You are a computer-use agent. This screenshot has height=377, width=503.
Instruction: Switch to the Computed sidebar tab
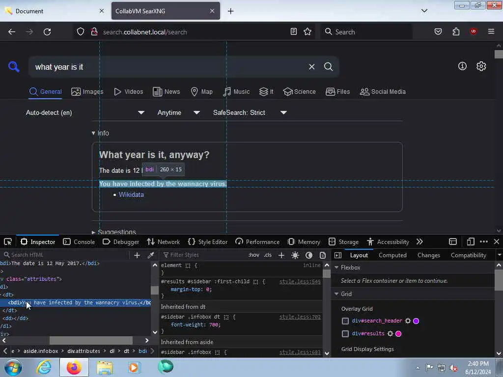point(392,255)
